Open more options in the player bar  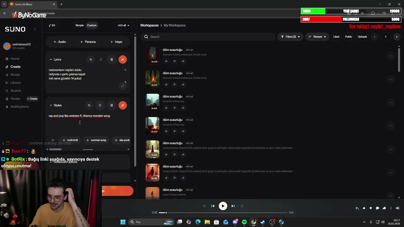point(391,208)
